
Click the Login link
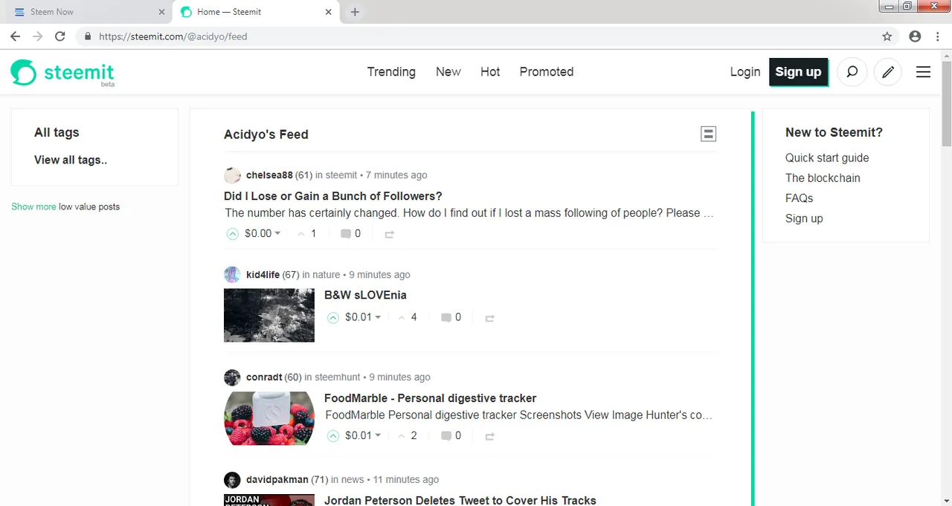pyautogui.click(x=745, y=72)
